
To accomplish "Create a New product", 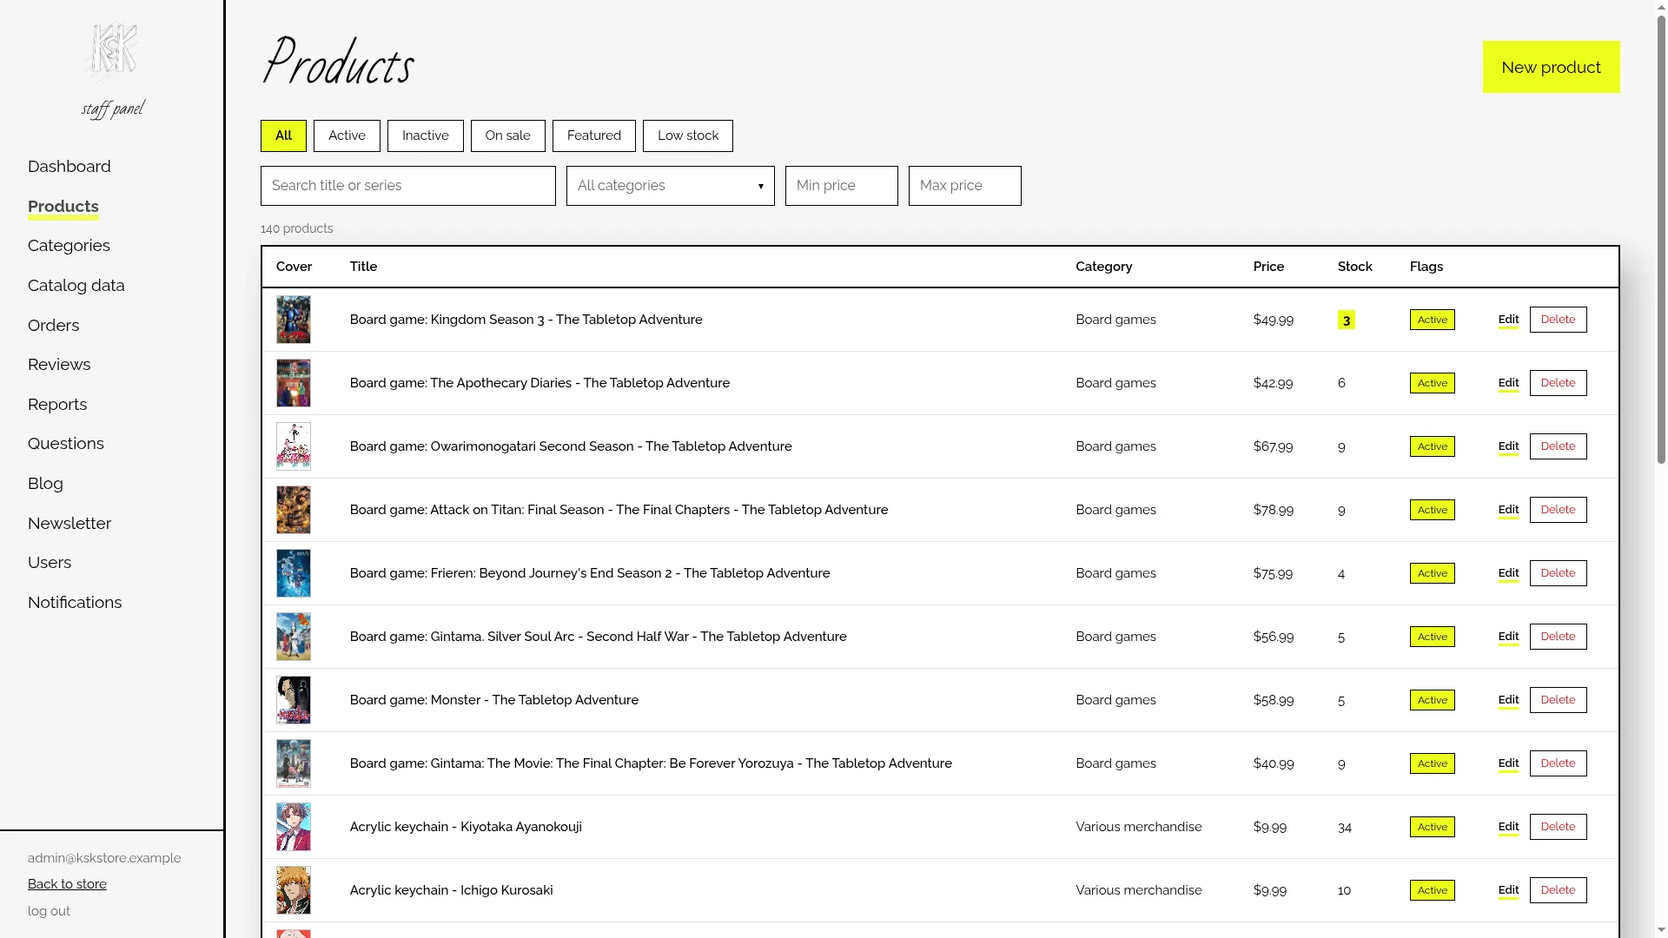I will click(x=1552, y=67).
